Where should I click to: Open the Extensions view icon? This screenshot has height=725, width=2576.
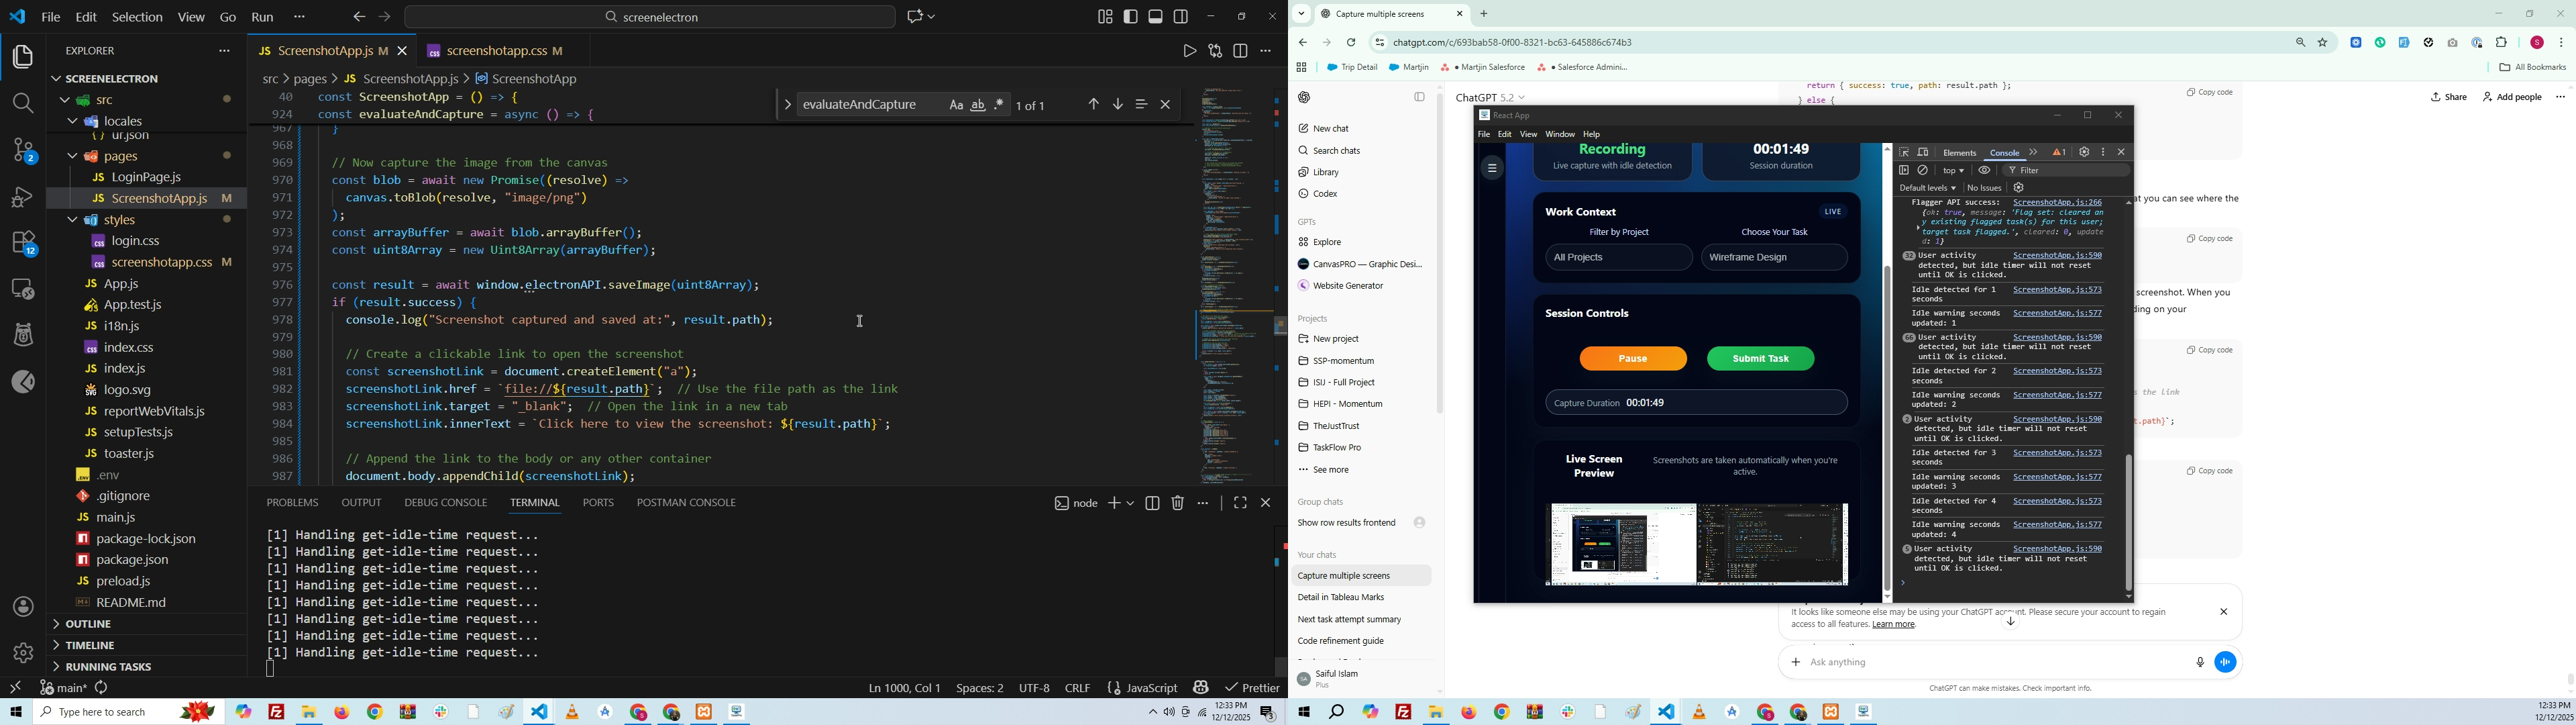click(22, 243)
